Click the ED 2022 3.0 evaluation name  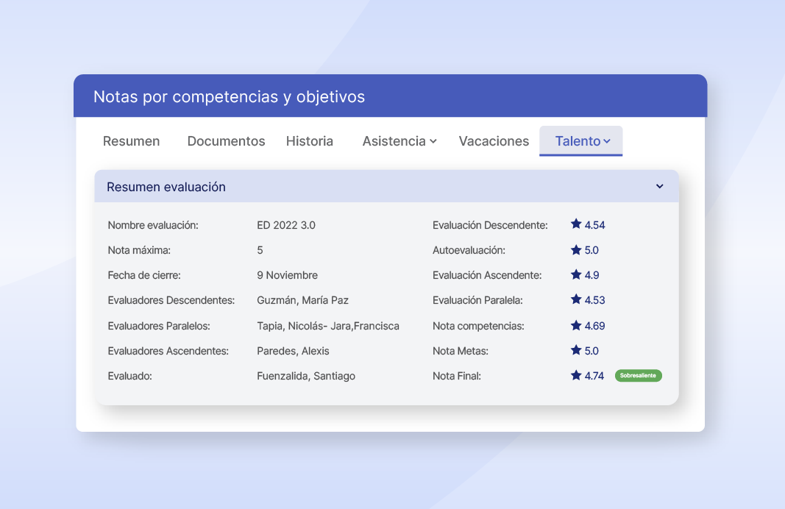coord(286,225)
